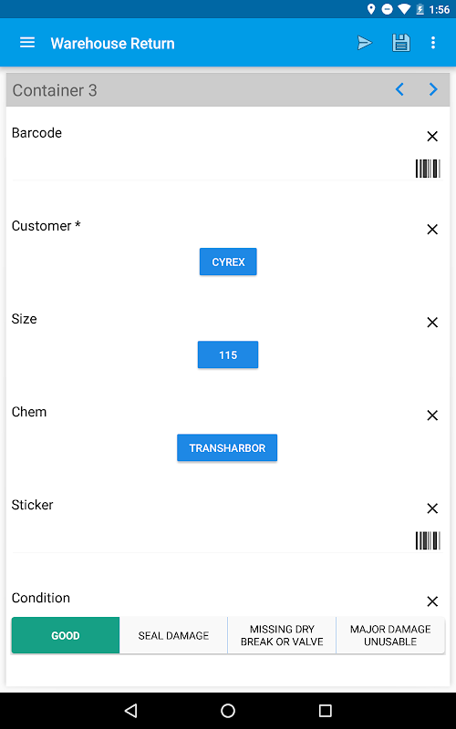Clear the Barcode field with X
The width and height of the screenshot is (456, 729).
[432, 136]
